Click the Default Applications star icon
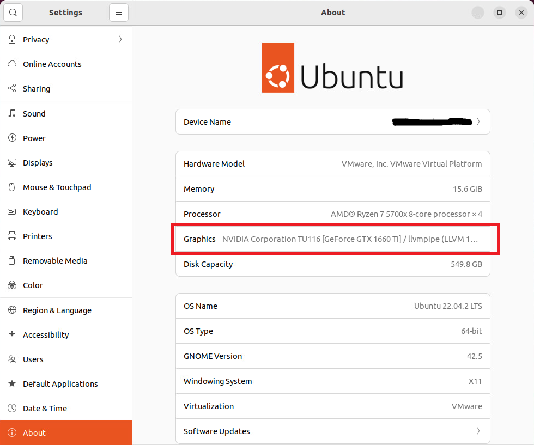 [12, 383]
